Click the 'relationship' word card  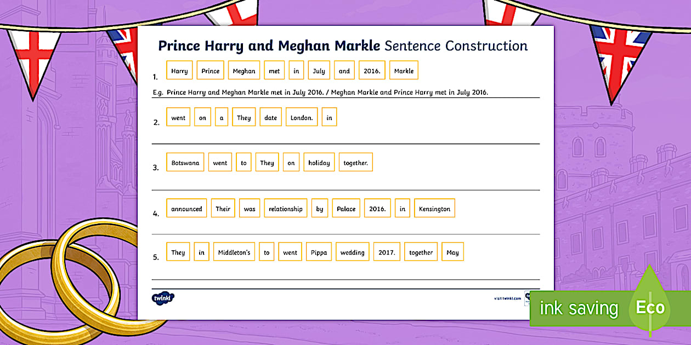(286, 209)
